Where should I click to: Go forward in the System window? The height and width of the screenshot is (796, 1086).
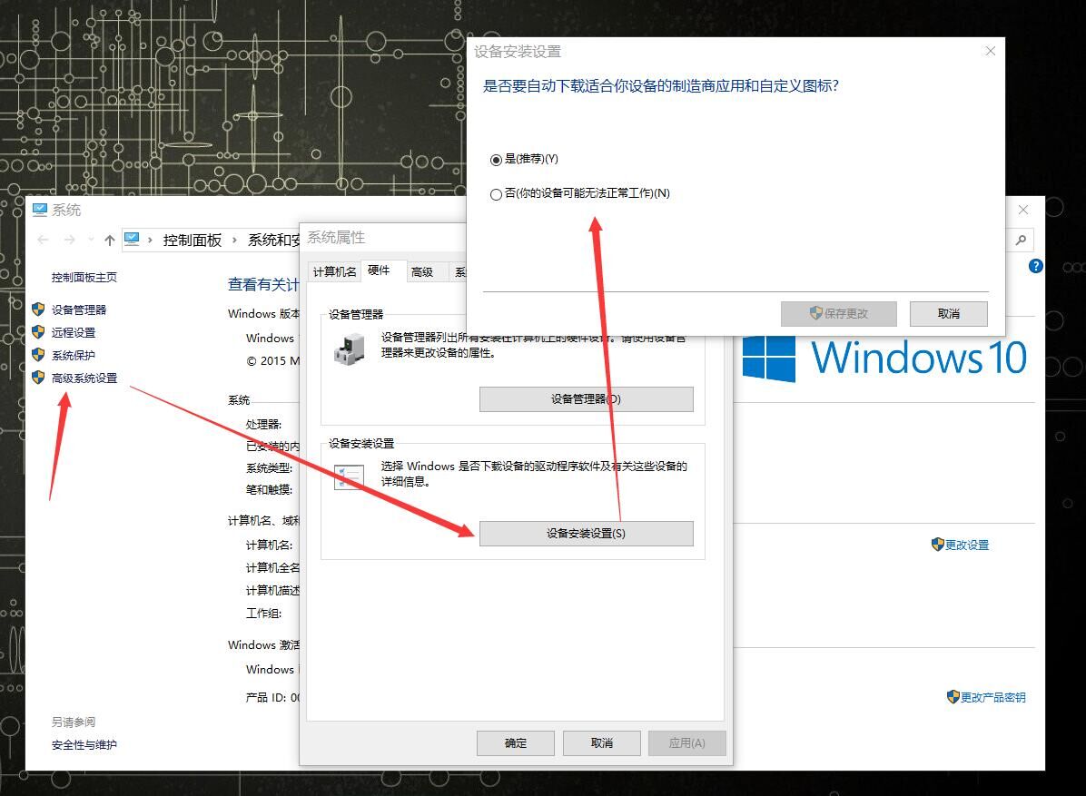point(69,241)
